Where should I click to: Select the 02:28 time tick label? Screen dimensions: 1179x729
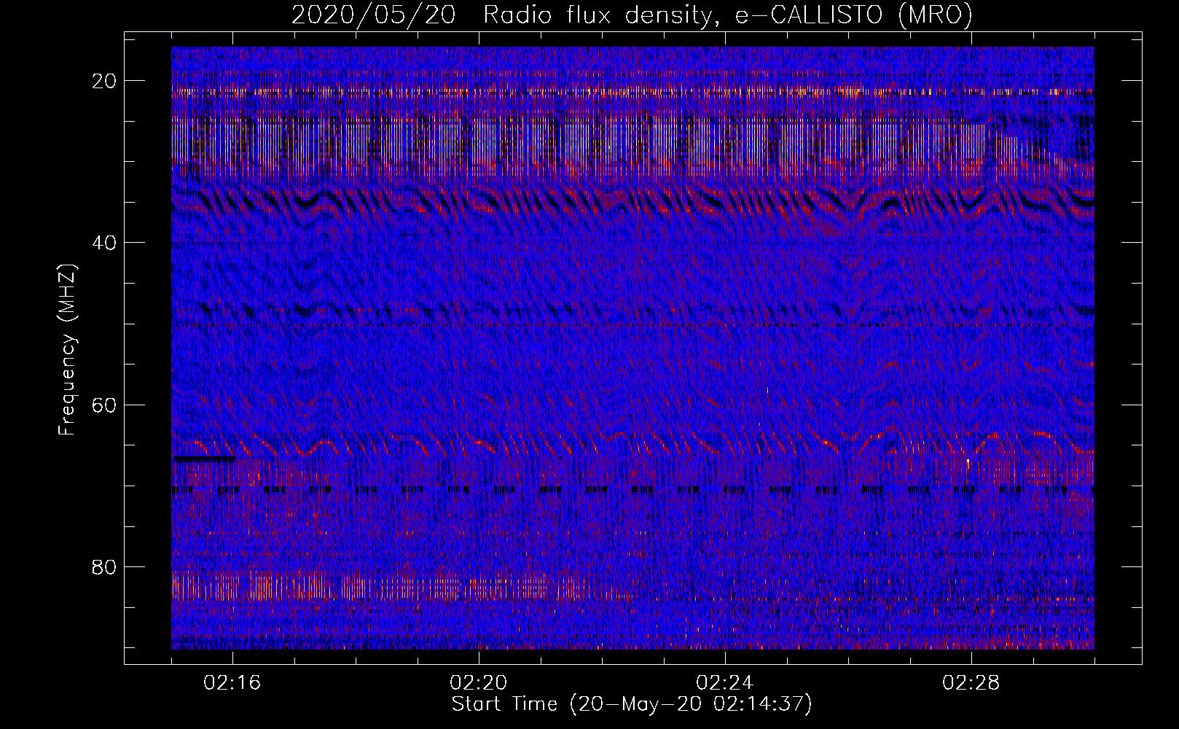pyautogui.click(x=971, y=683)
